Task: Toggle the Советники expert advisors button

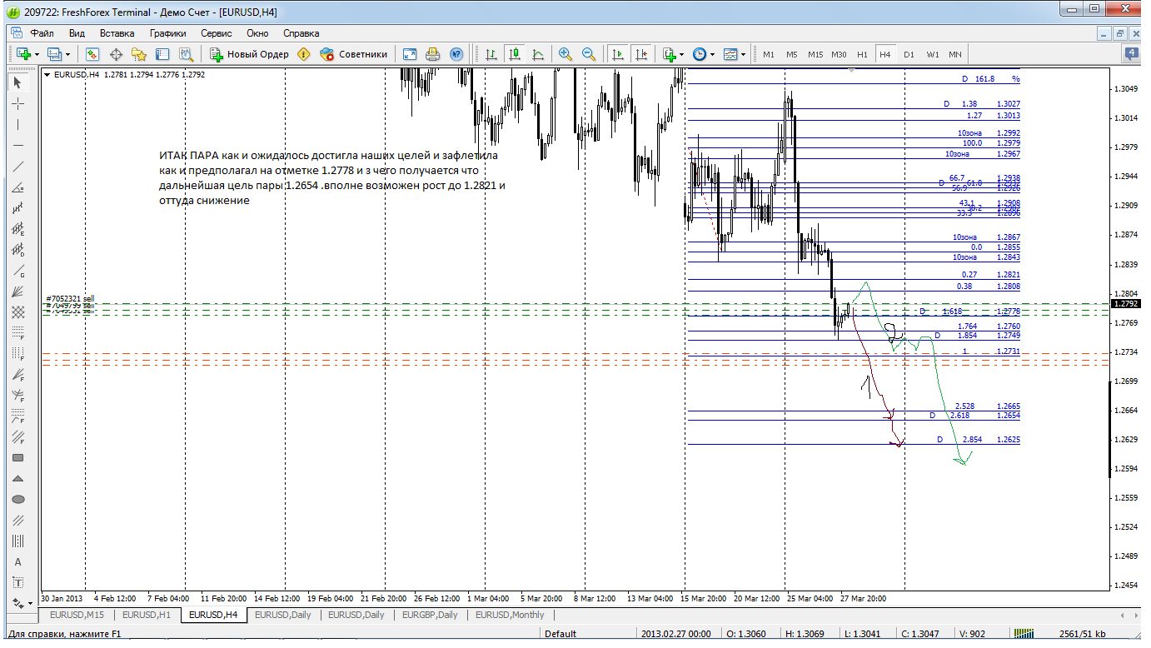Action: pos(354,54)
